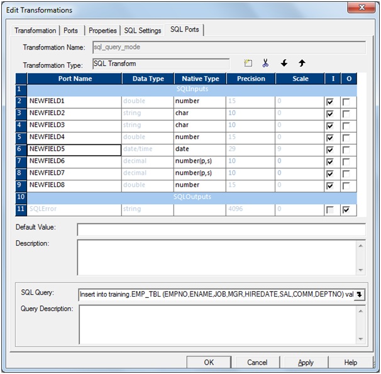Screen dimensions: 381x374
Task: Click the SQLError port name cell
Action: click(74, 210)
